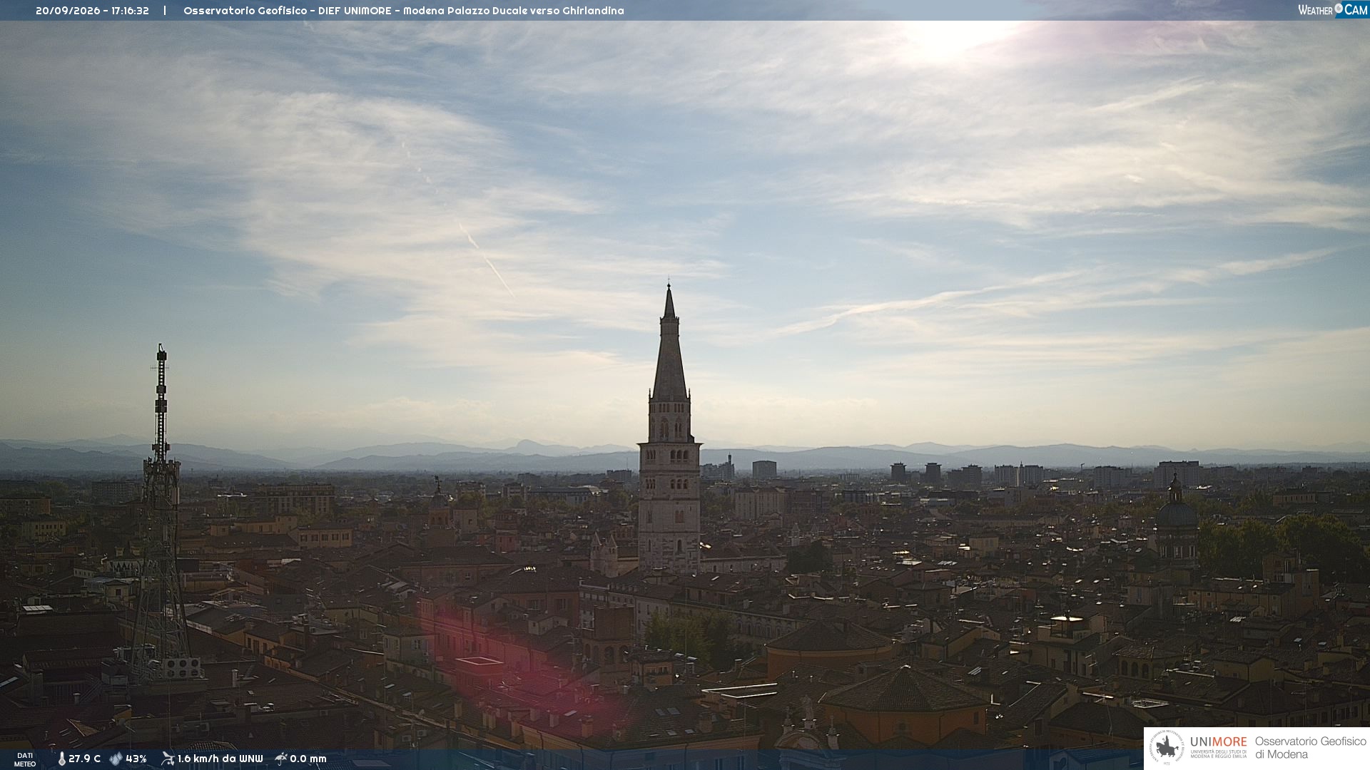Click the time 17:16:32 in header
Image resolution: width=1370 pixels, height=770 pixels.
tap(130, 11)
